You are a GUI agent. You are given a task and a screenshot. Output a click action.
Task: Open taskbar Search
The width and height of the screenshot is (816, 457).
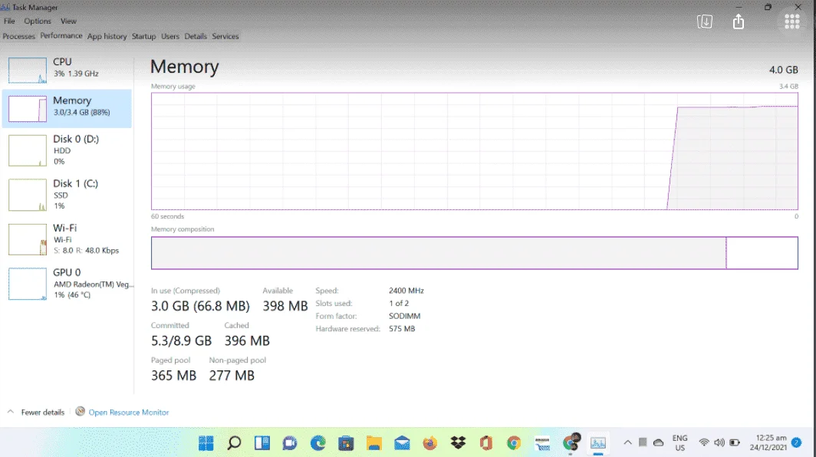[x=234, y=443]
